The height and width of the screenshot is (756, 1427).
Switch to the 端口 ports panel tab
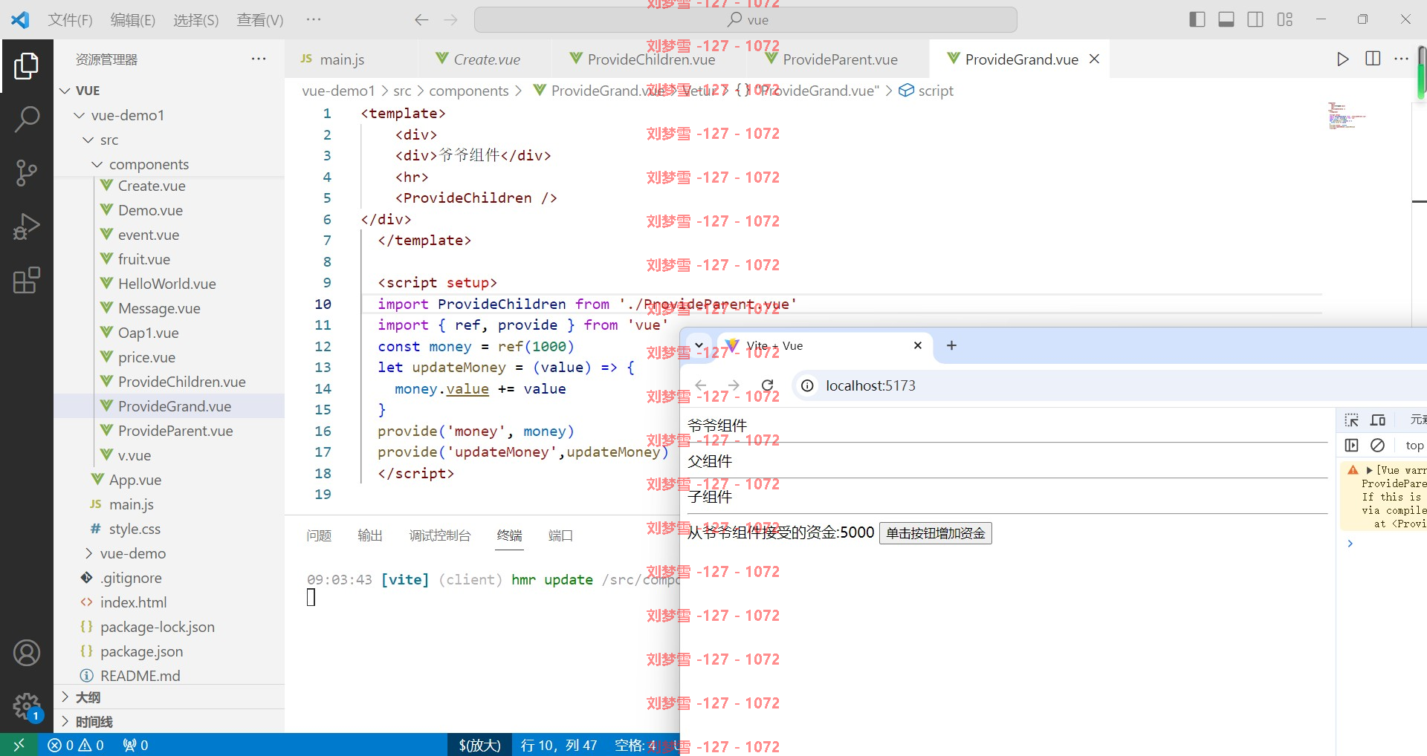tap(560, 535)
